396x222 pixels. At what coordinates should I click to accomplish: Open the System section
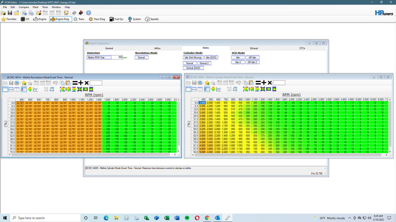pyautogui.click(x=134, y=19)
